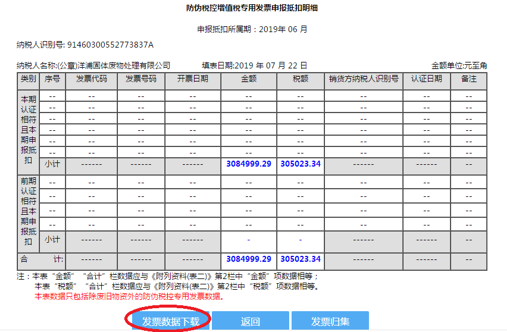507x332 pixels.
Task: Click the 金额单位:元至角 label
Action: click(459, 65)
